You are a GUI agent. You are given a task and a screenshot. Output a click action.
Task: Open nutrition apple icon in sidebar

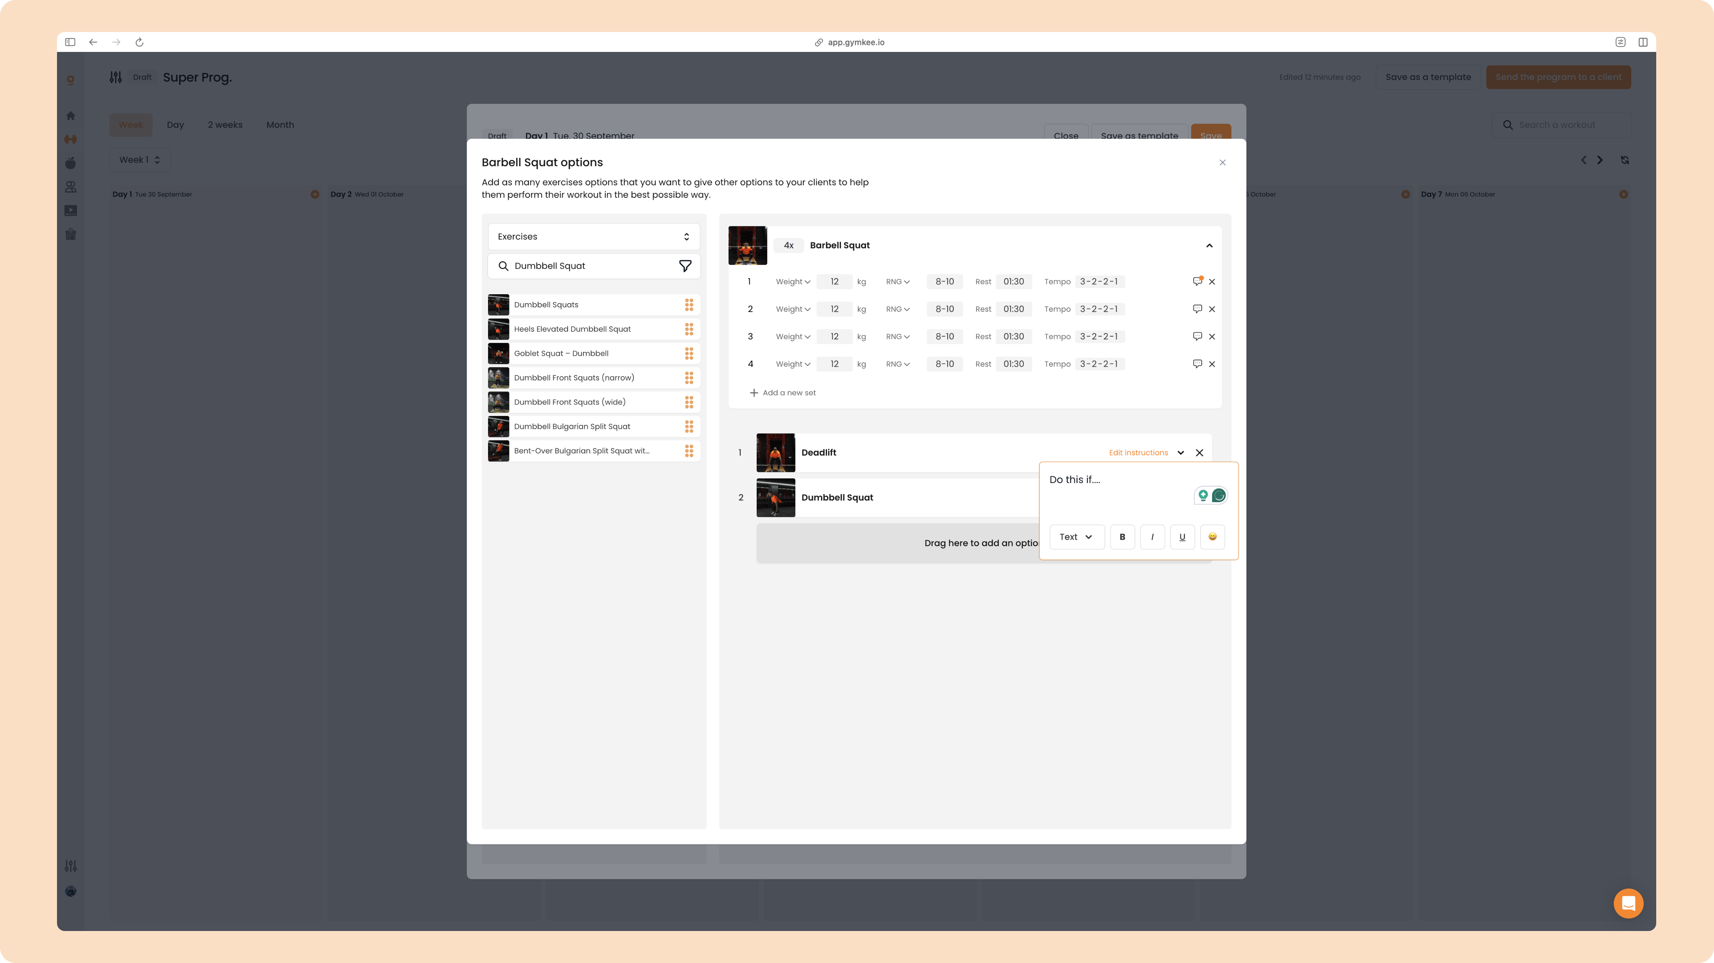pos(71,163)
